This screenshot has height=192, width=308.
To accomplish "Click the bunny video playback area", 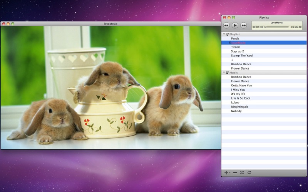I will point(111,88).
